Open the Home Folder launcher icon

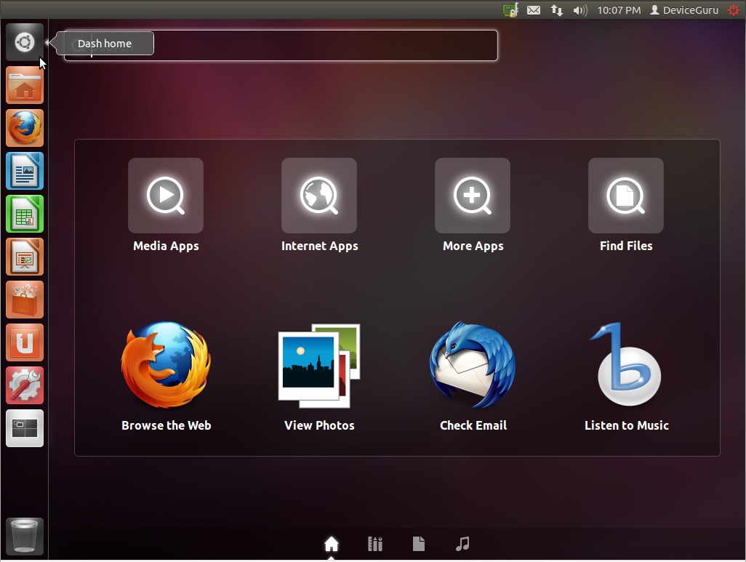click(25, 85)
